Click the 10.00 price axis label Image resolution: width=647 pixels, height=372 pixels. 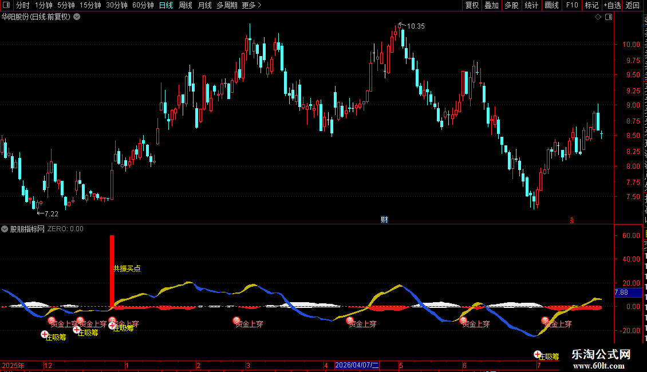point(632,45)
